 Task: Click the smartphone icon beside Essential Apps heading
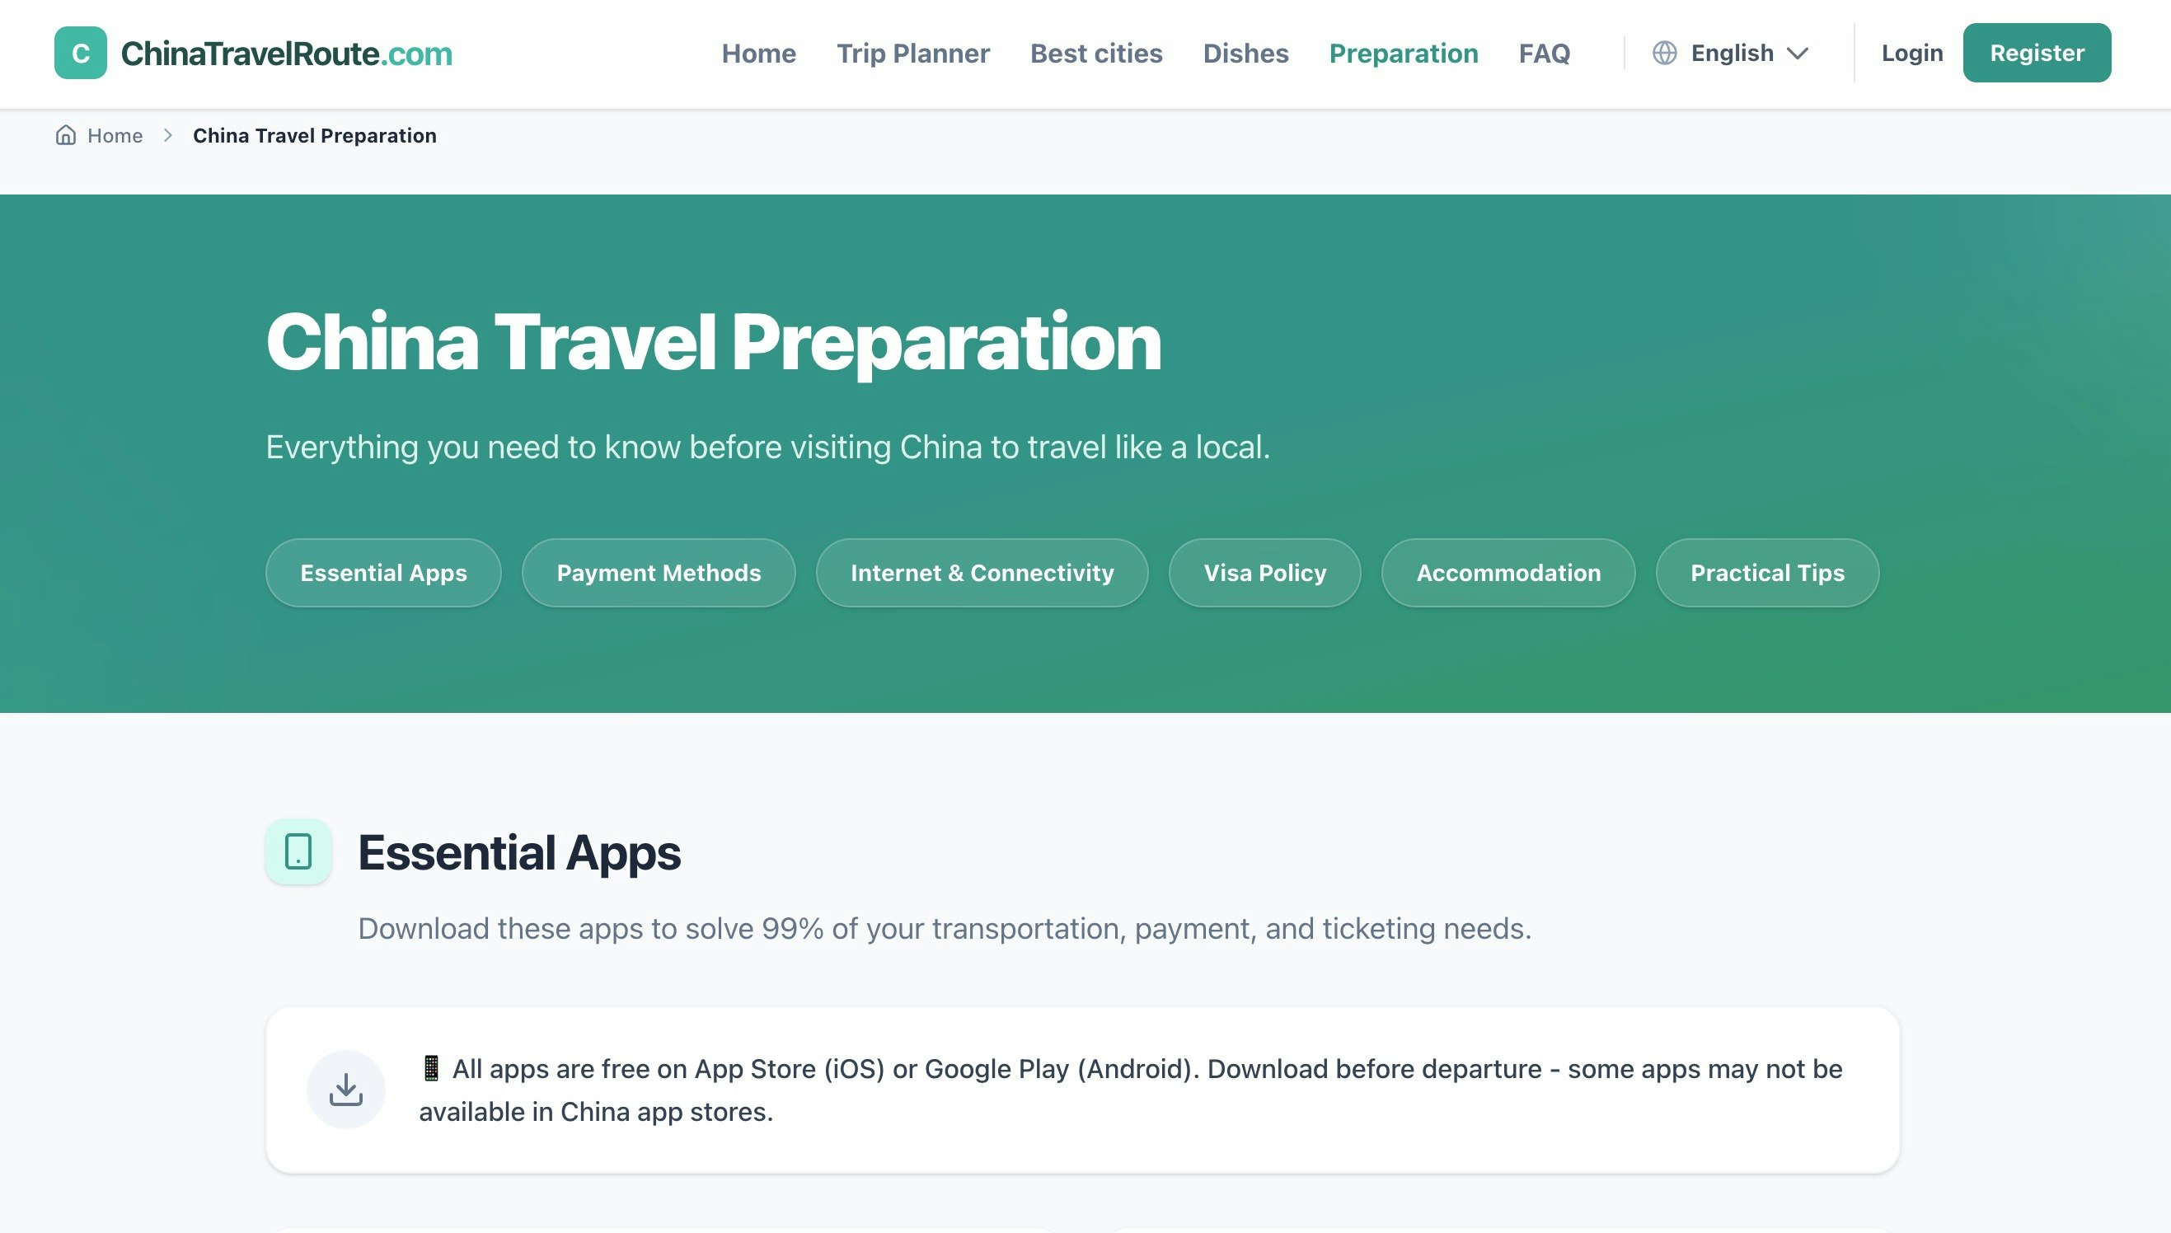(298, 854)
